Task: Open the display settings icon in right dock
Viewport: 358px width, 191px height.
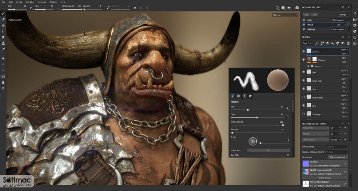Action: point(355,25)
